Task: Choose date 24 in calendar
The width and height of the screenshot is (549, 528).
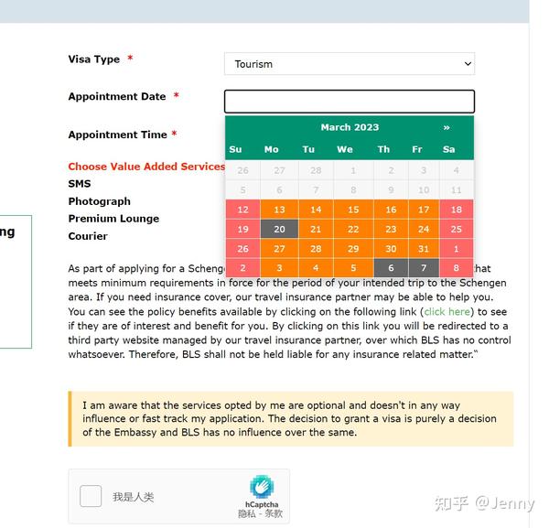Action: pos(424,229)
